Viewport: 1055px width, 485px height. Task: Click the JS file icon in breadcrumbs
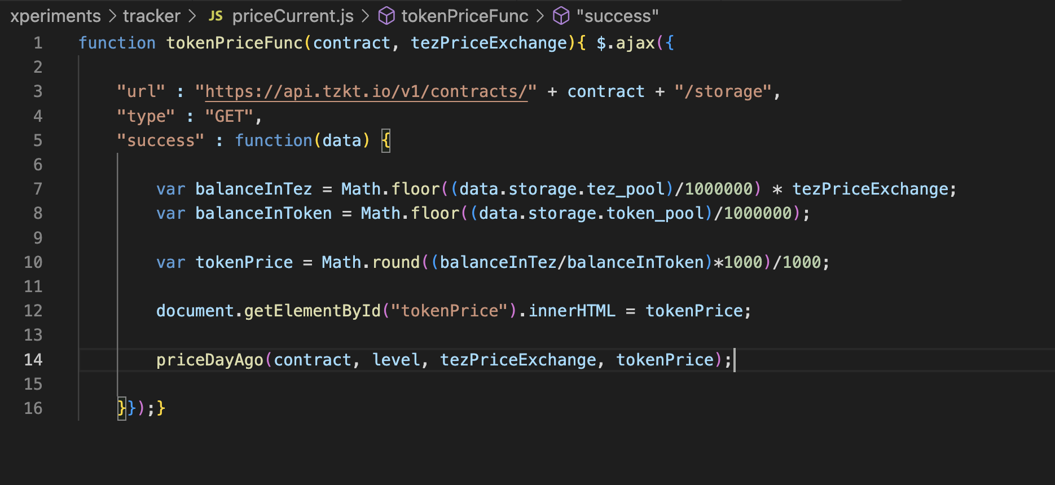(216, 16)
